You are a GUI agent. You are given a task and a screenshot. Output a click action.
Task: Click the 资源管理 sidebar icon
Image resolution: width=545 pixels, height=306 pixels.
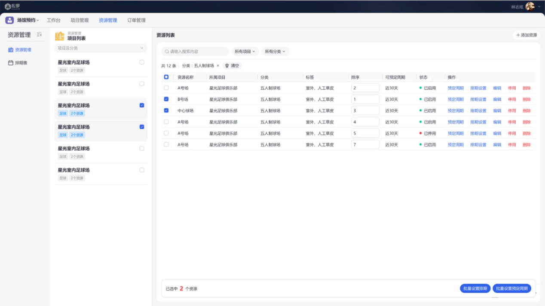(x=11, y=50)
